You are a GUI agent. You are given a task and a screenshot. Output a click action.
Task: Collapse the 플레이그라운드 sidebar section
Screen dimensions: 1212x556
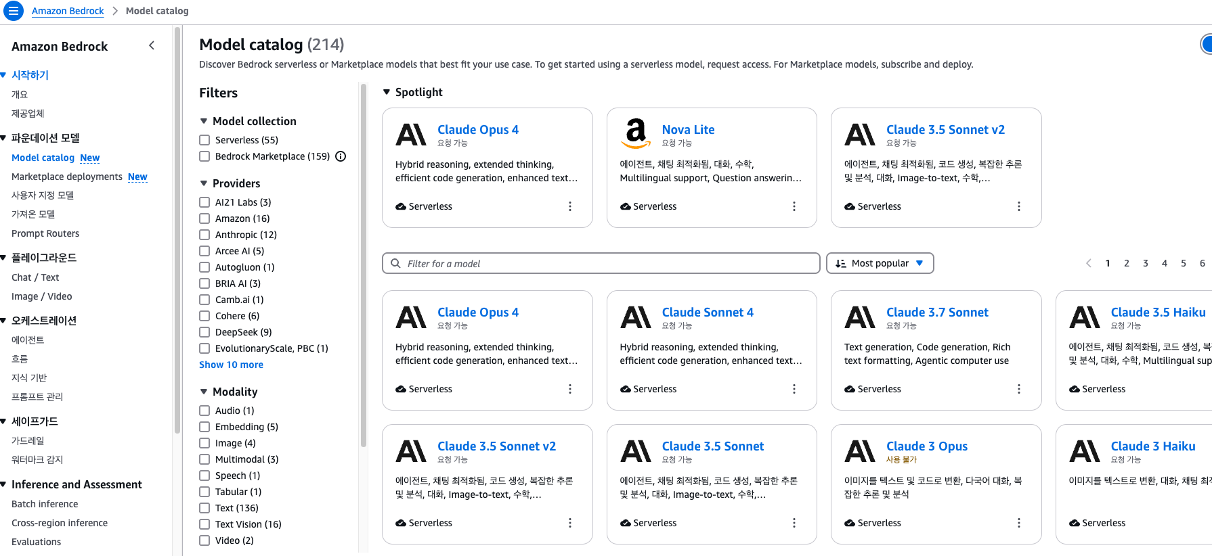click(3, 258)
